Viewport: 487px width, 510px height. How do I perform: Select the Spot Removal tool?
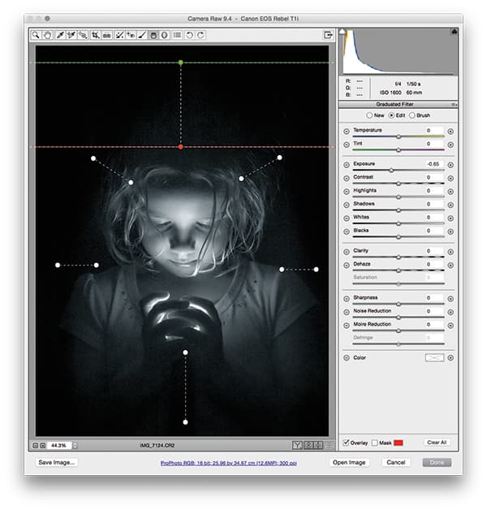click(119, 35)
